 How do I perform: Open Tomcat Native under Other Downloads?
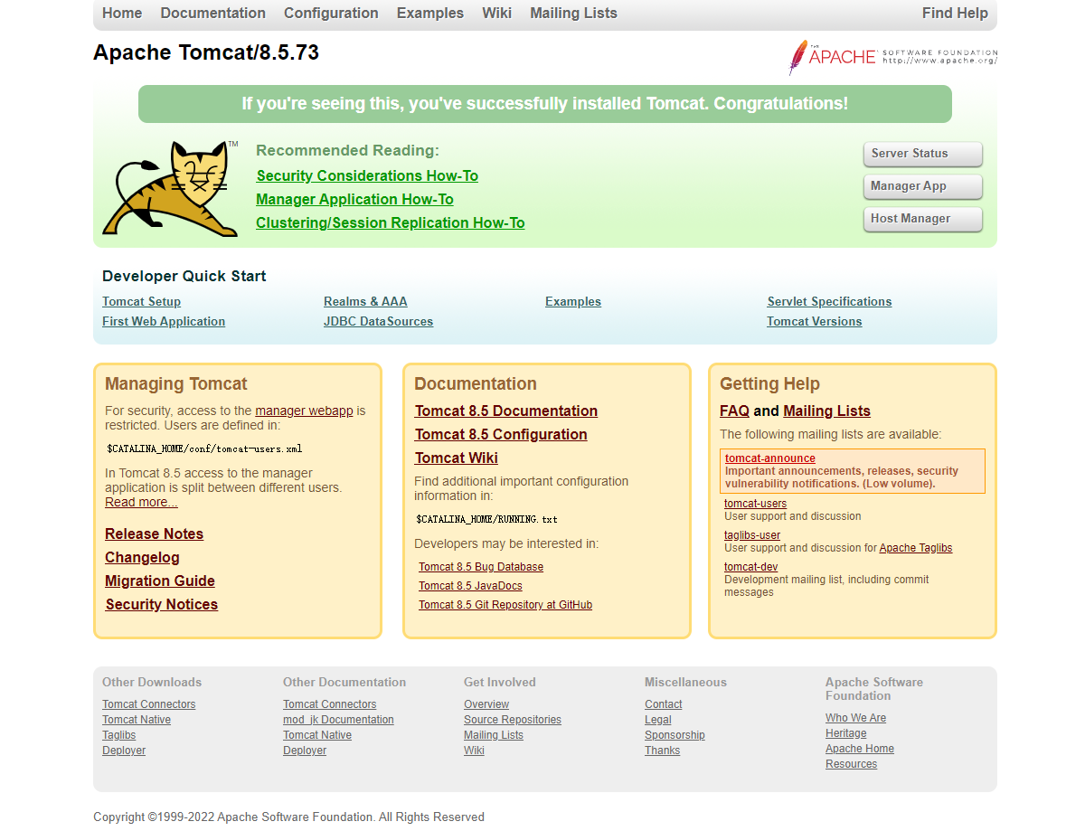coord(137,720)
